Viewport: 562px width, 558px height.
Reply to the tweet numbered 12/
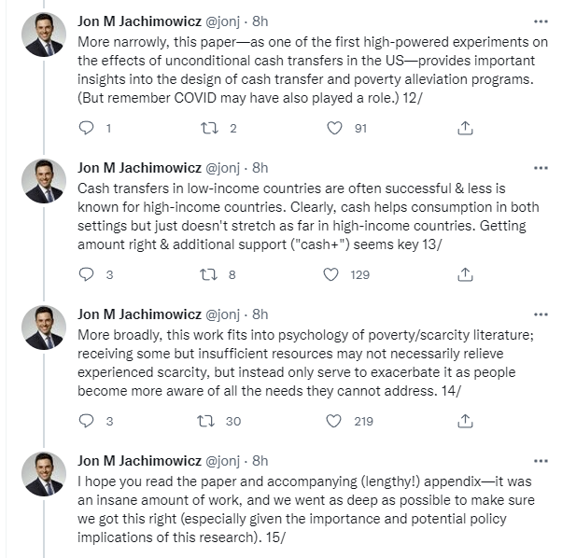[87, 129]
